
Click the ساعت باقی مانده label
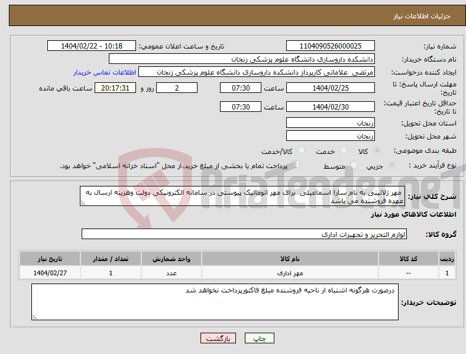[x=66, y=88]
